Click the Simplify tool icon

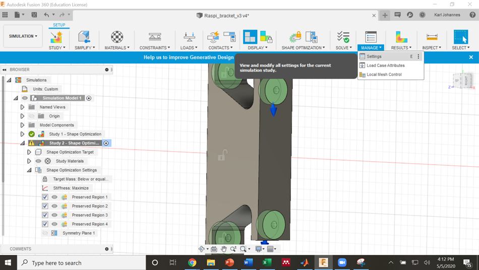coord(84,37)
